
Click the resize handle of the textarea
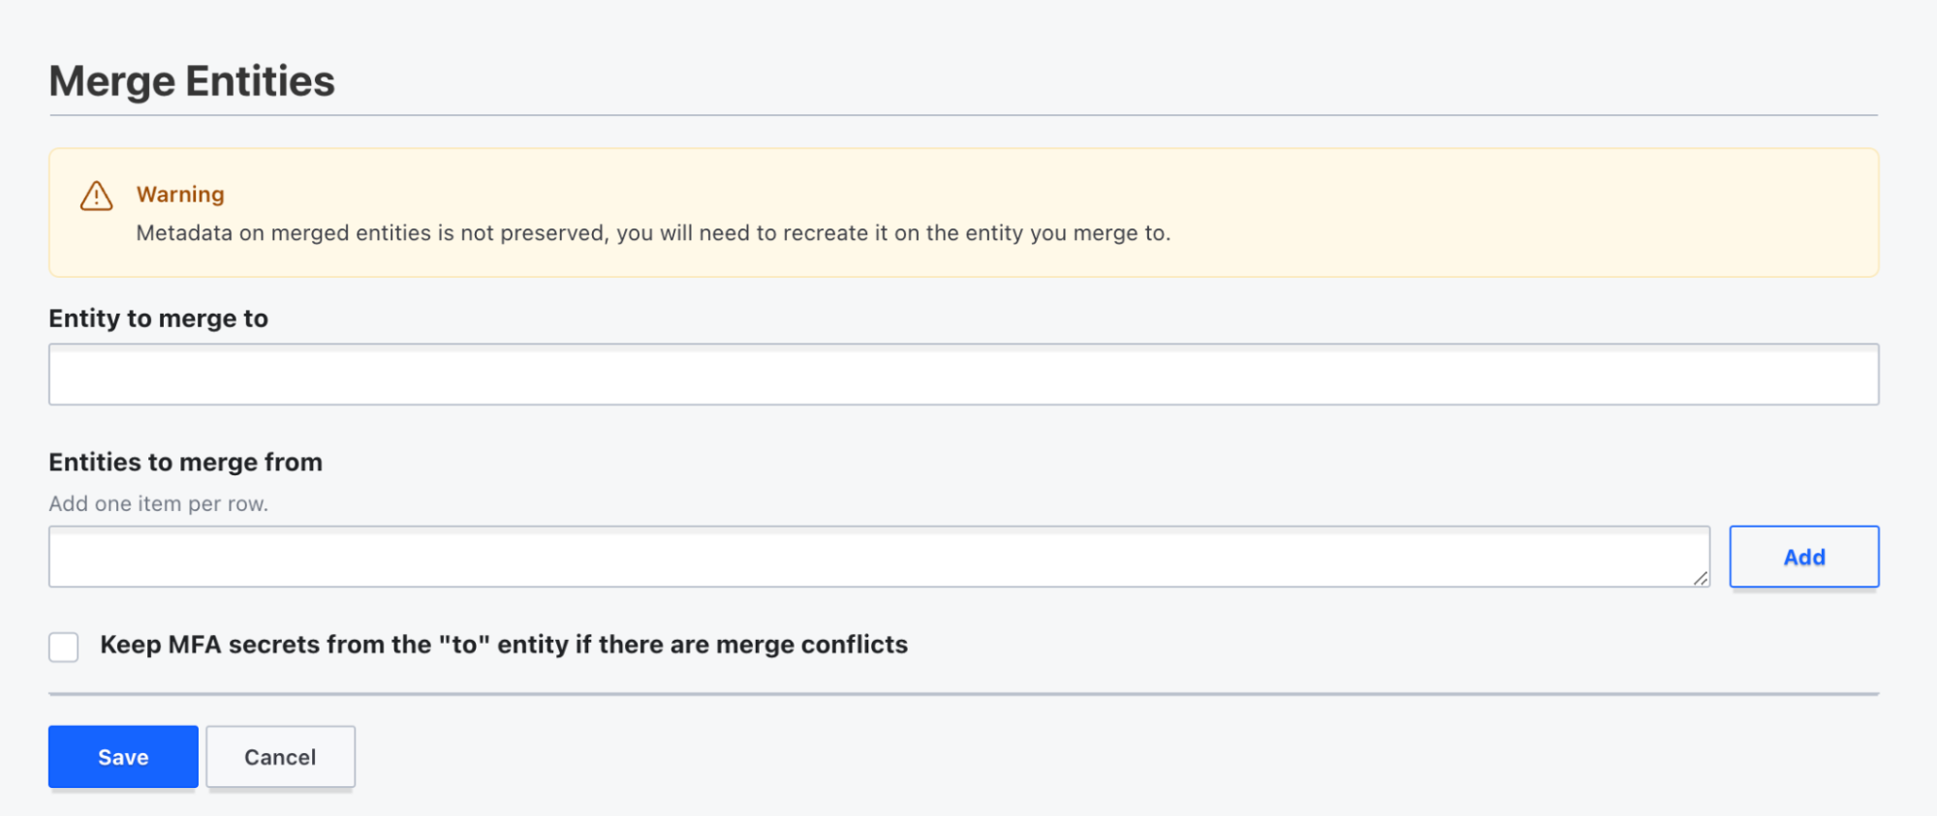[1700, 578]
